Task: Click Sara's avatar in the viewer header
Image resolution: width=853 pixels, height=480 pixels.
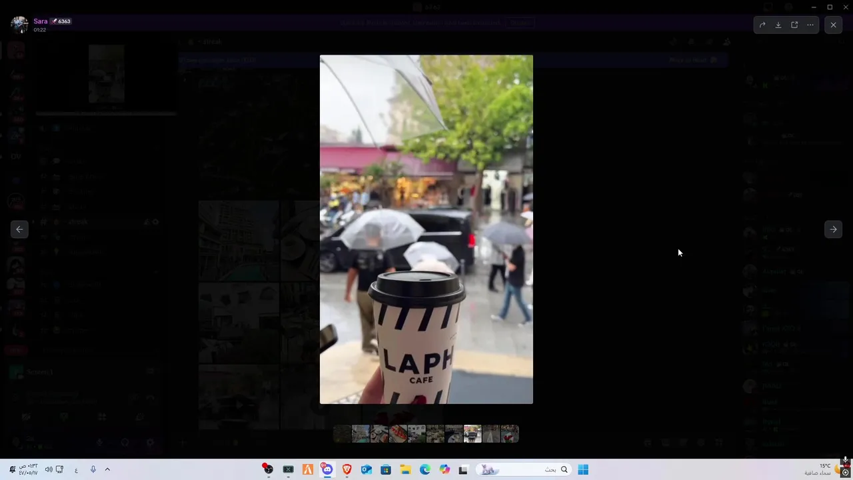Action: (19, 25)
